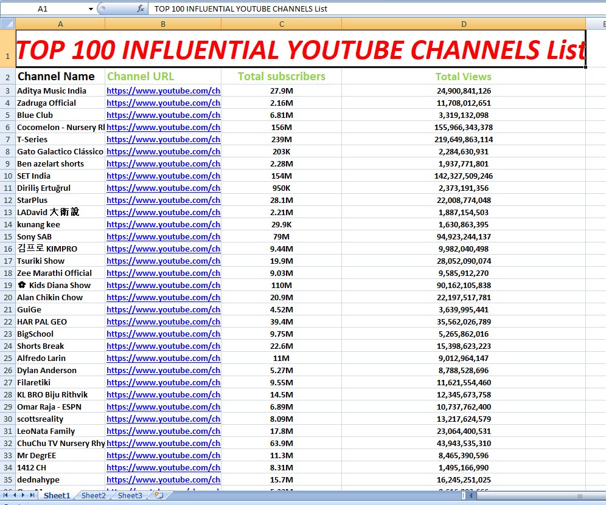Open StarPlus channel URL link
This screenshot has height=505, width=606.
(164, 201)
